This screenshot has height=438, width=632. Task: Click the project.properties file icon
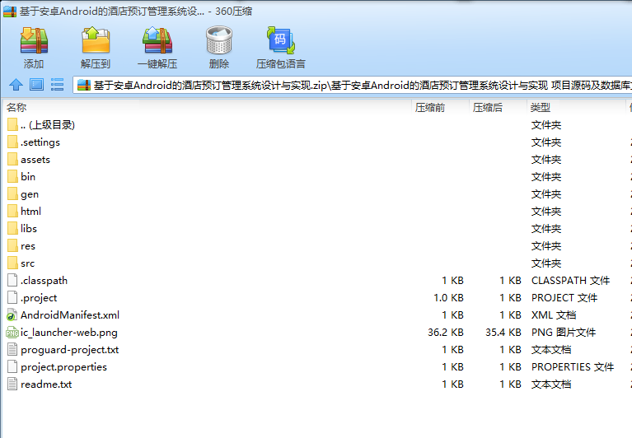click(12, 366)
